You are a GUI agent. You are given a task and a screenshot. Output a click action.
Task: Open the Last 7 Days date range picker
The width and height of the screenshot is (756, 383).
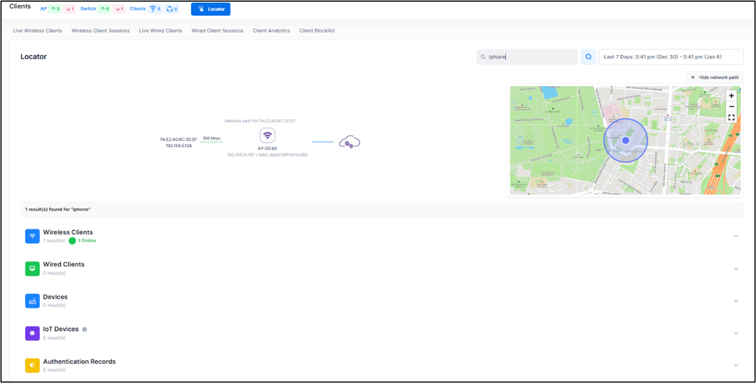[x=671, y=57]
